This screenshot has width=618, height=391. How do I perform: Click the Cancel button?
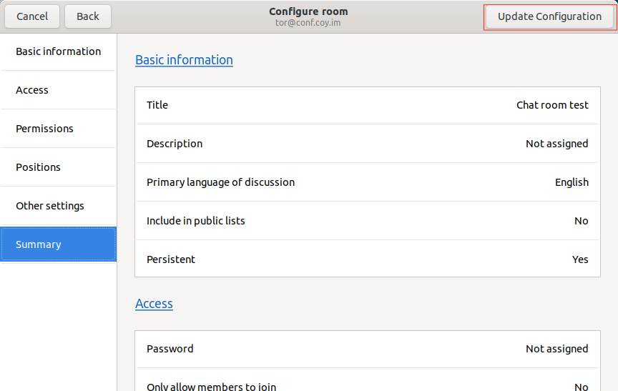[x=32, y=16]
